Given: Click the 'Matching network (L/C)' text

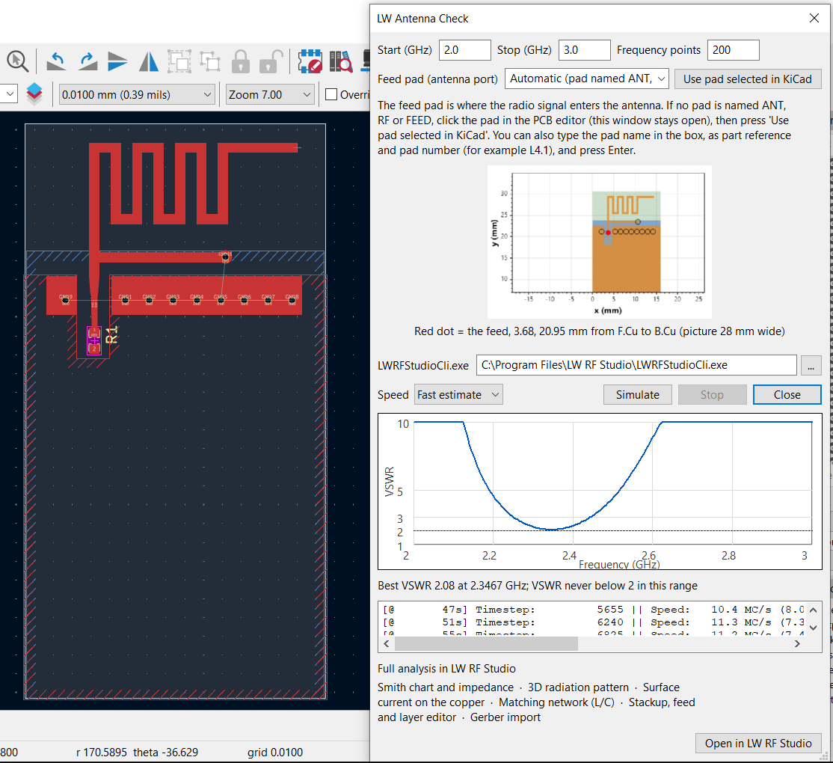Looking at the screenshot, I should (556, 702).
